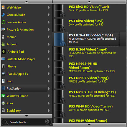Click thumbnail of PS3 DivX Video
The width and height of the screenshot is (127, 127).
pos(60,25)
